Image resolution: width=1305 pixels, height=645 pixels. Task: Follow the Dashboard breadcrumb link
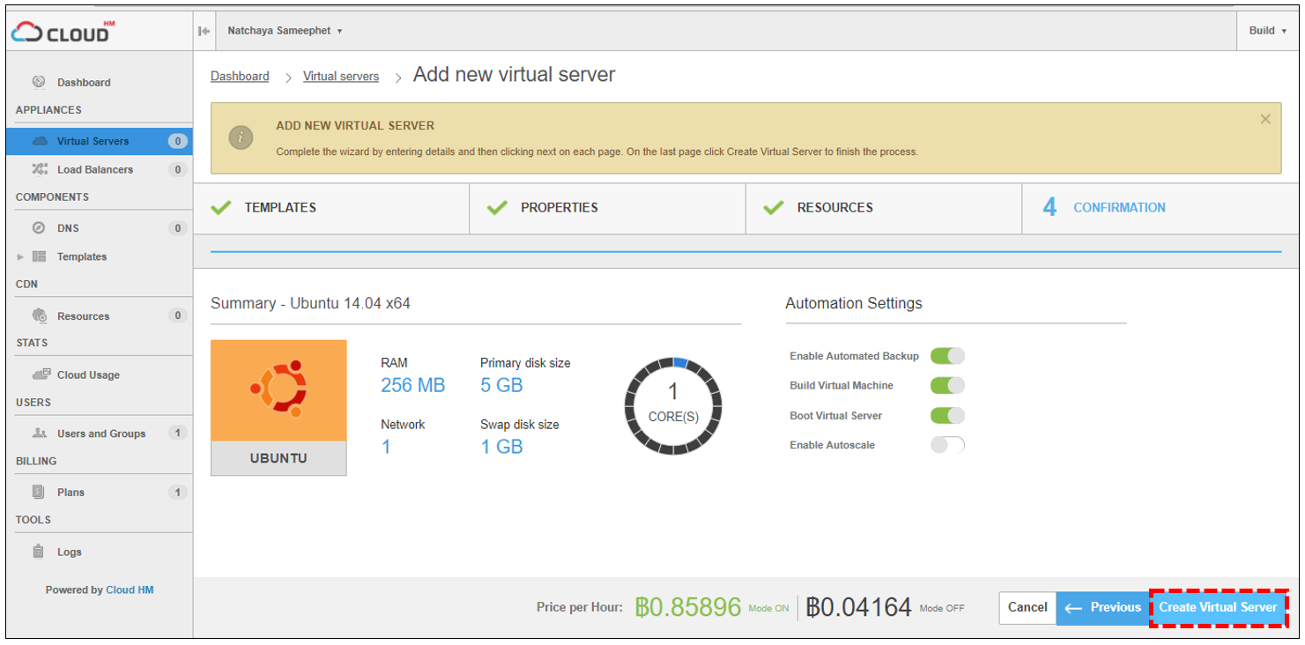(240, 77)
